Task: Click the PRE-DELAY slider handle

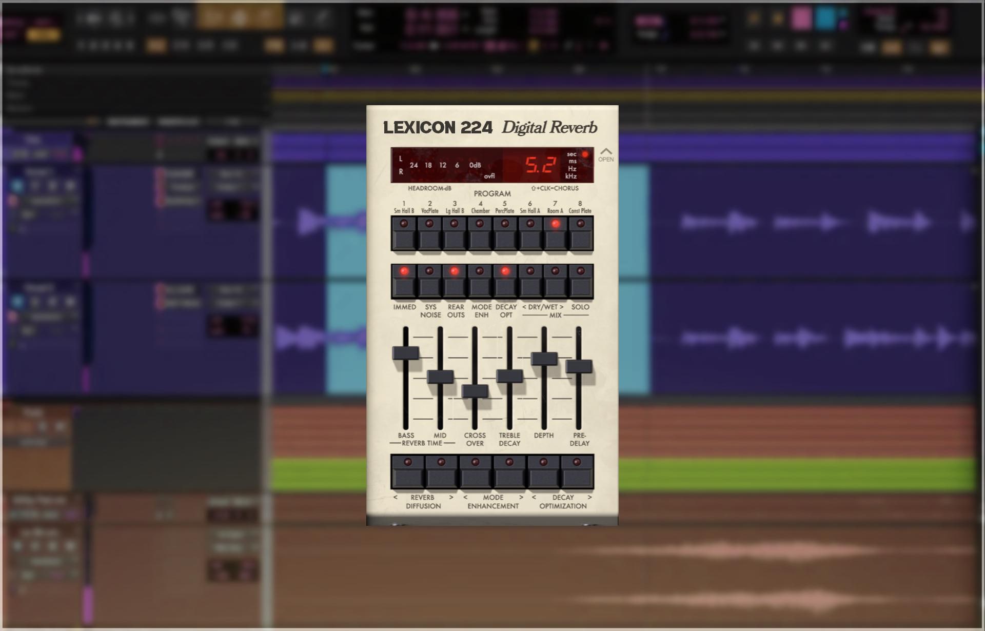Action: pos(579,366)
